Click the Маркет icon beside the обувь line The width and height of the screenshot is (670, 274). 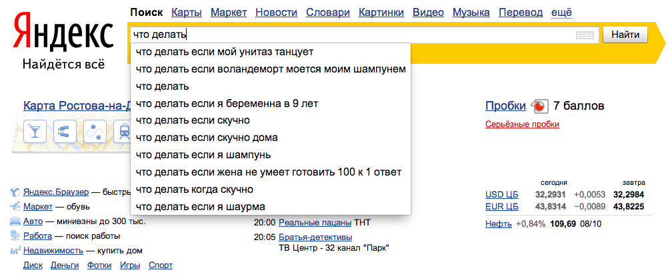15,207
